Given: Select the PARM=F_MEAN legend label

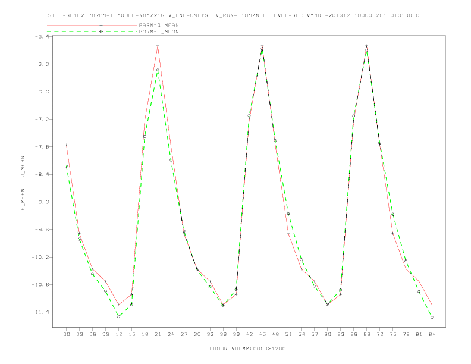Looking at the screenshot, I should (x=159, y=32).
